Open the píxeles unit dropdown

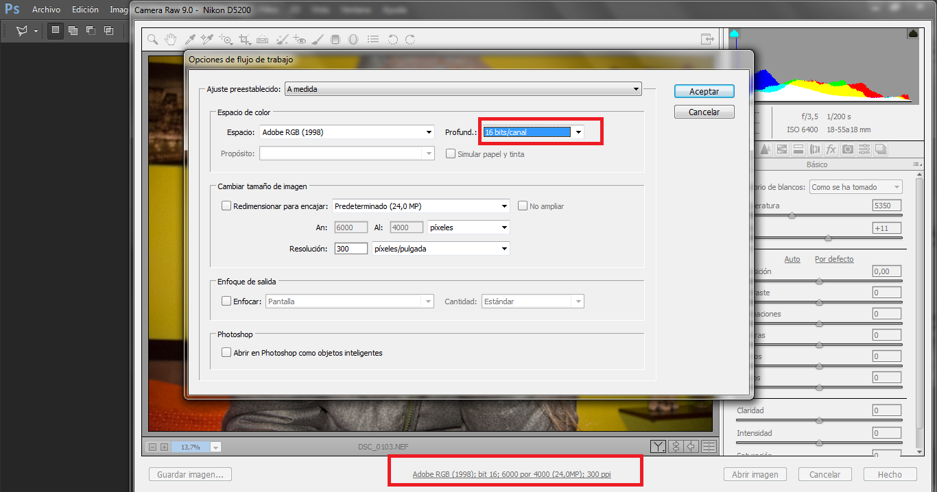[x=468, y=227]
